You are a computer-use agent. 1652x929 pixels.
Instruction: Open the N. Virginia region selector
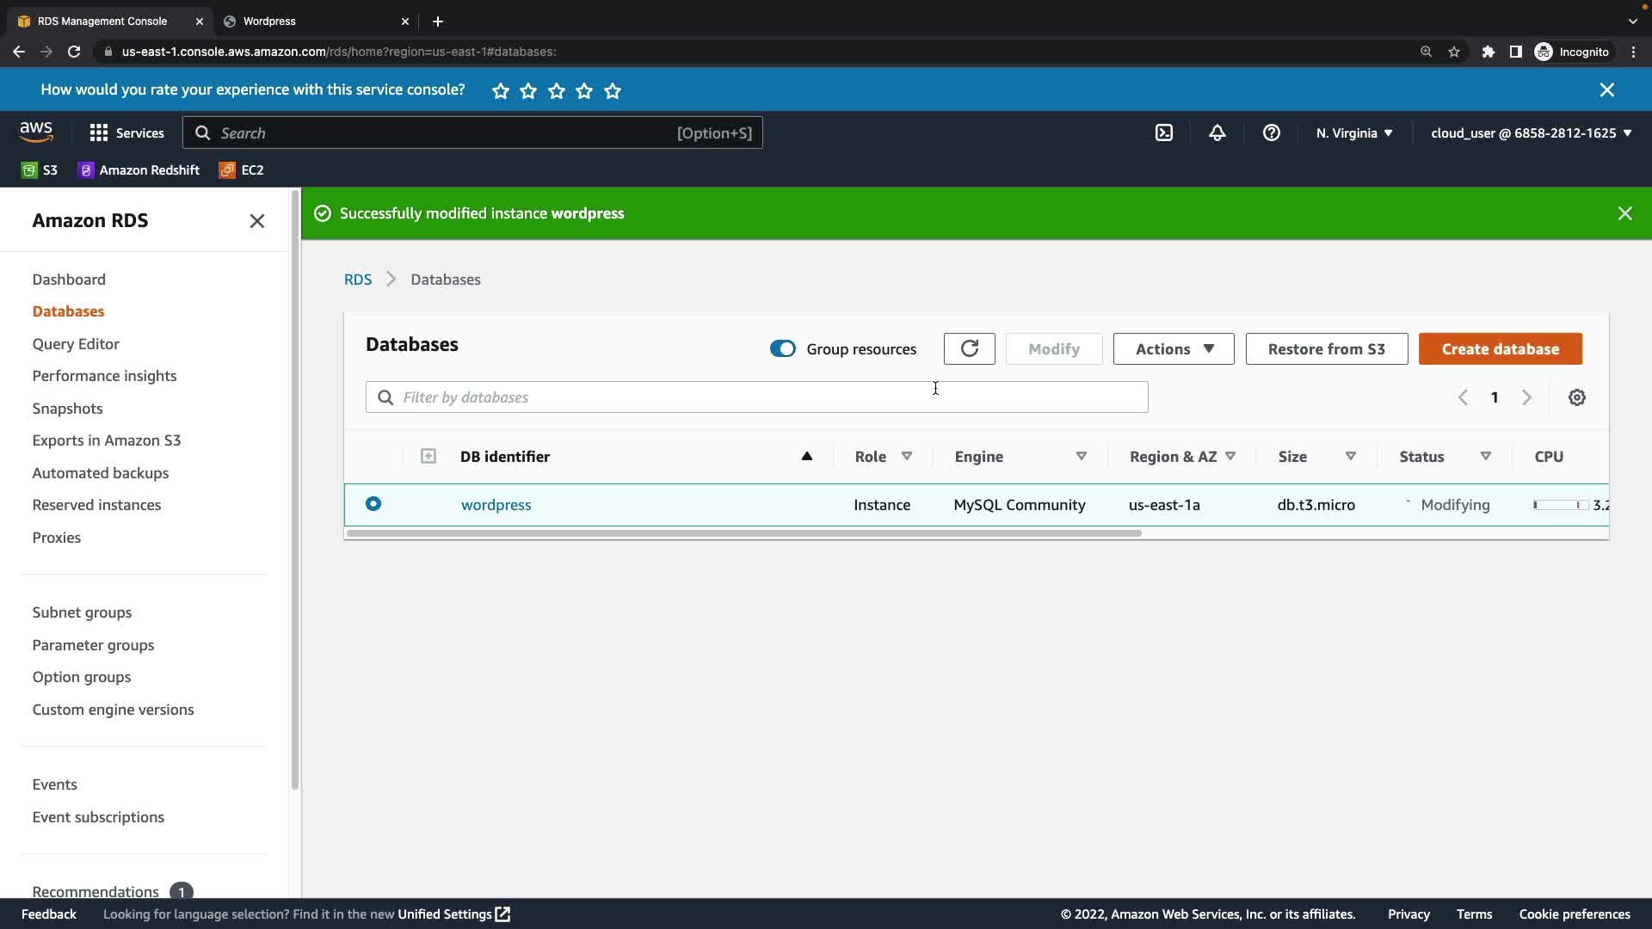pos(1353,133)
